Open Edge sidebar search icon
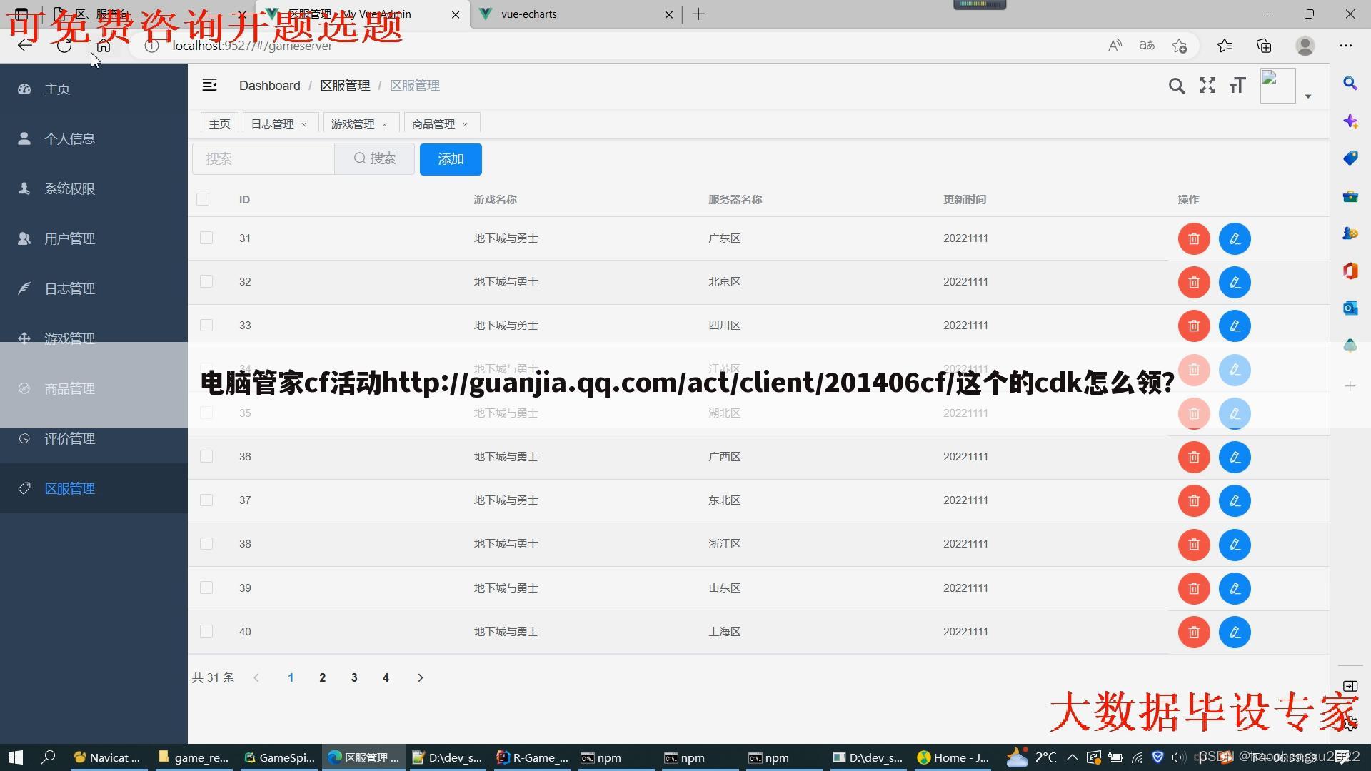 pos(1350,84)
